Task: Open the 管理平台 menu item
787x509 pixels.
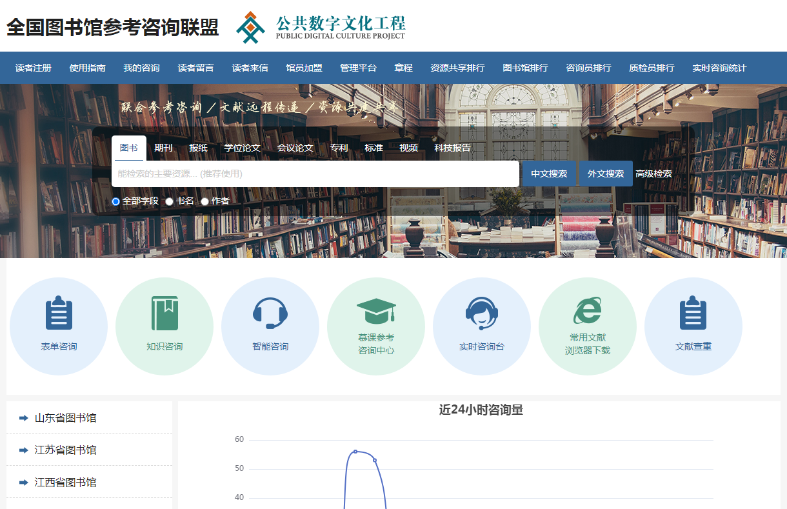Action: click(x=358, y=67)
